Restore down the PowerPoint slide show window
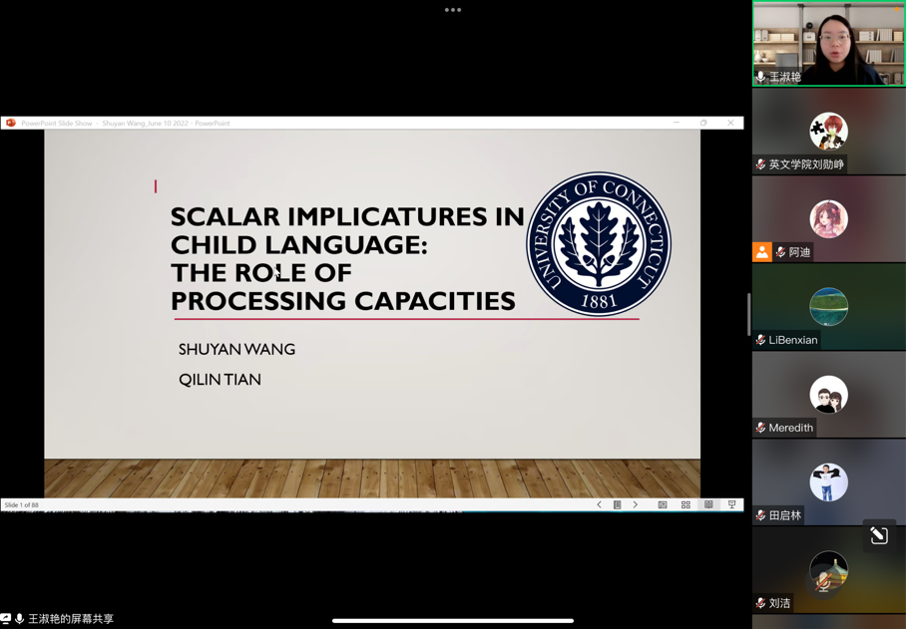This screenshot has width=906, height=629. click(x=703, y=124)
